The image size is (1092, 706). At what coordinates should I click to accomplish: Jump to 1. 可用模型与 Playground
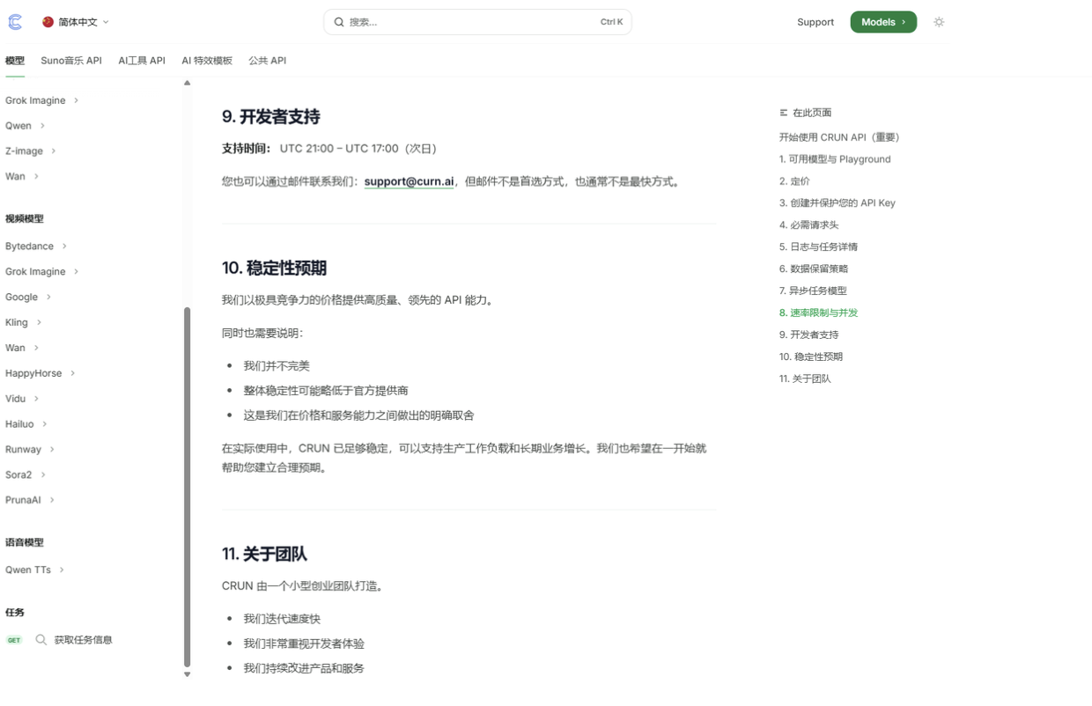coord(835,159)
